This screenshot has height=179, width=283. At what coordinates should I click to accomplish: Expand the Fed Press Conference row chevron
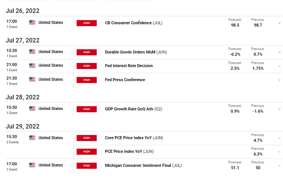[279, 80]
